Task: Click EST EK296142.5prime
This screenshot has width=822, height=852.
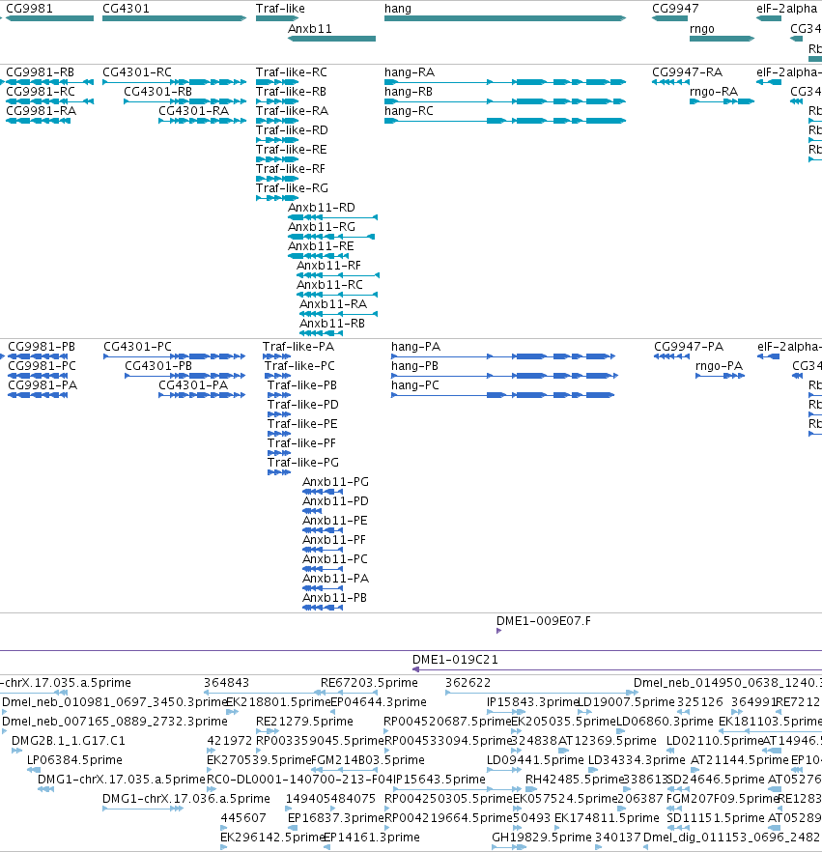Action: [224, 847]
